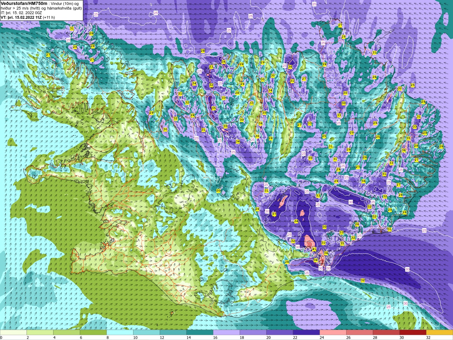Click the 'IT: þri. 15. 02. 2022 00Z' line
Screen dimensions: 453x340
[x=21, y=13]
